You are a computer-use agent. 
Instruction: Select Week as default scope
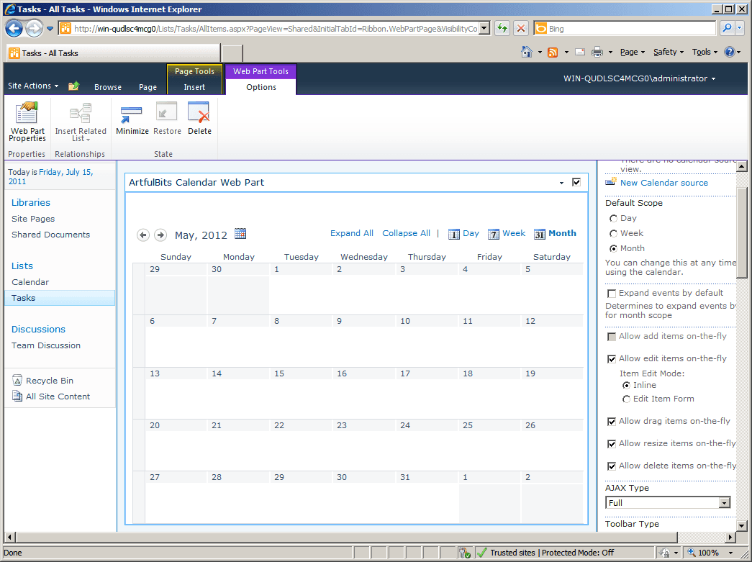tap(613, 234)
